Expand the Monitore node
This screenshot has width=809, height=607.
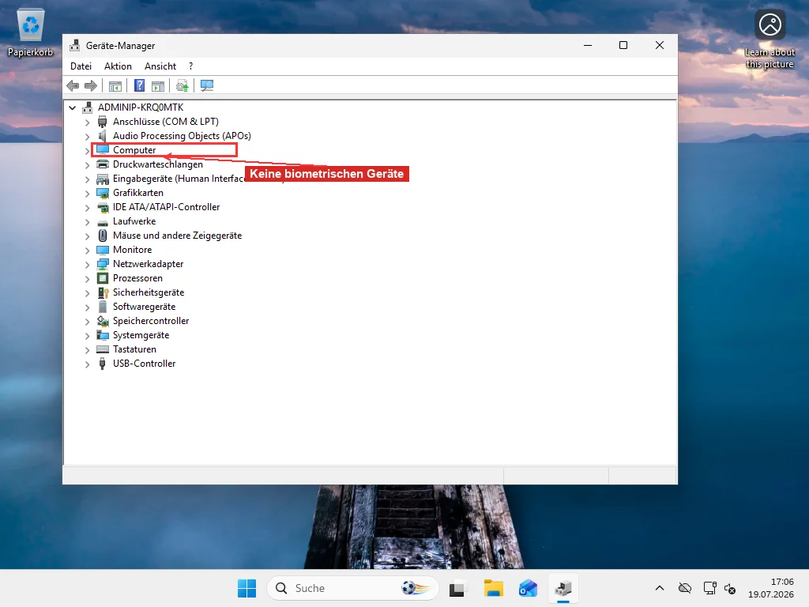(x=87, y=251)
